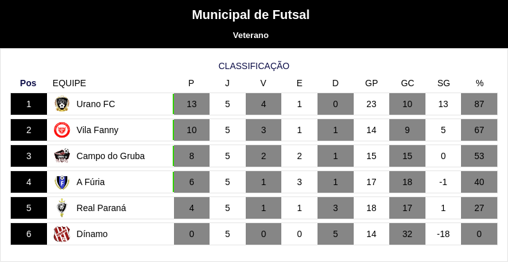This screenshot has width=508, height=277.
Task: Click the % column header
Action: 479,83
